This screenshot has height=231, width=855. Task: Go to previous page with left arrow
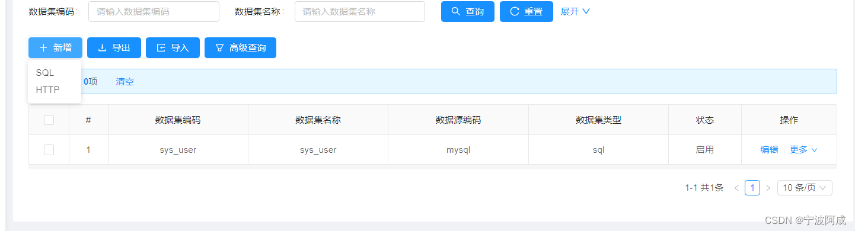(x=736, y=188)
